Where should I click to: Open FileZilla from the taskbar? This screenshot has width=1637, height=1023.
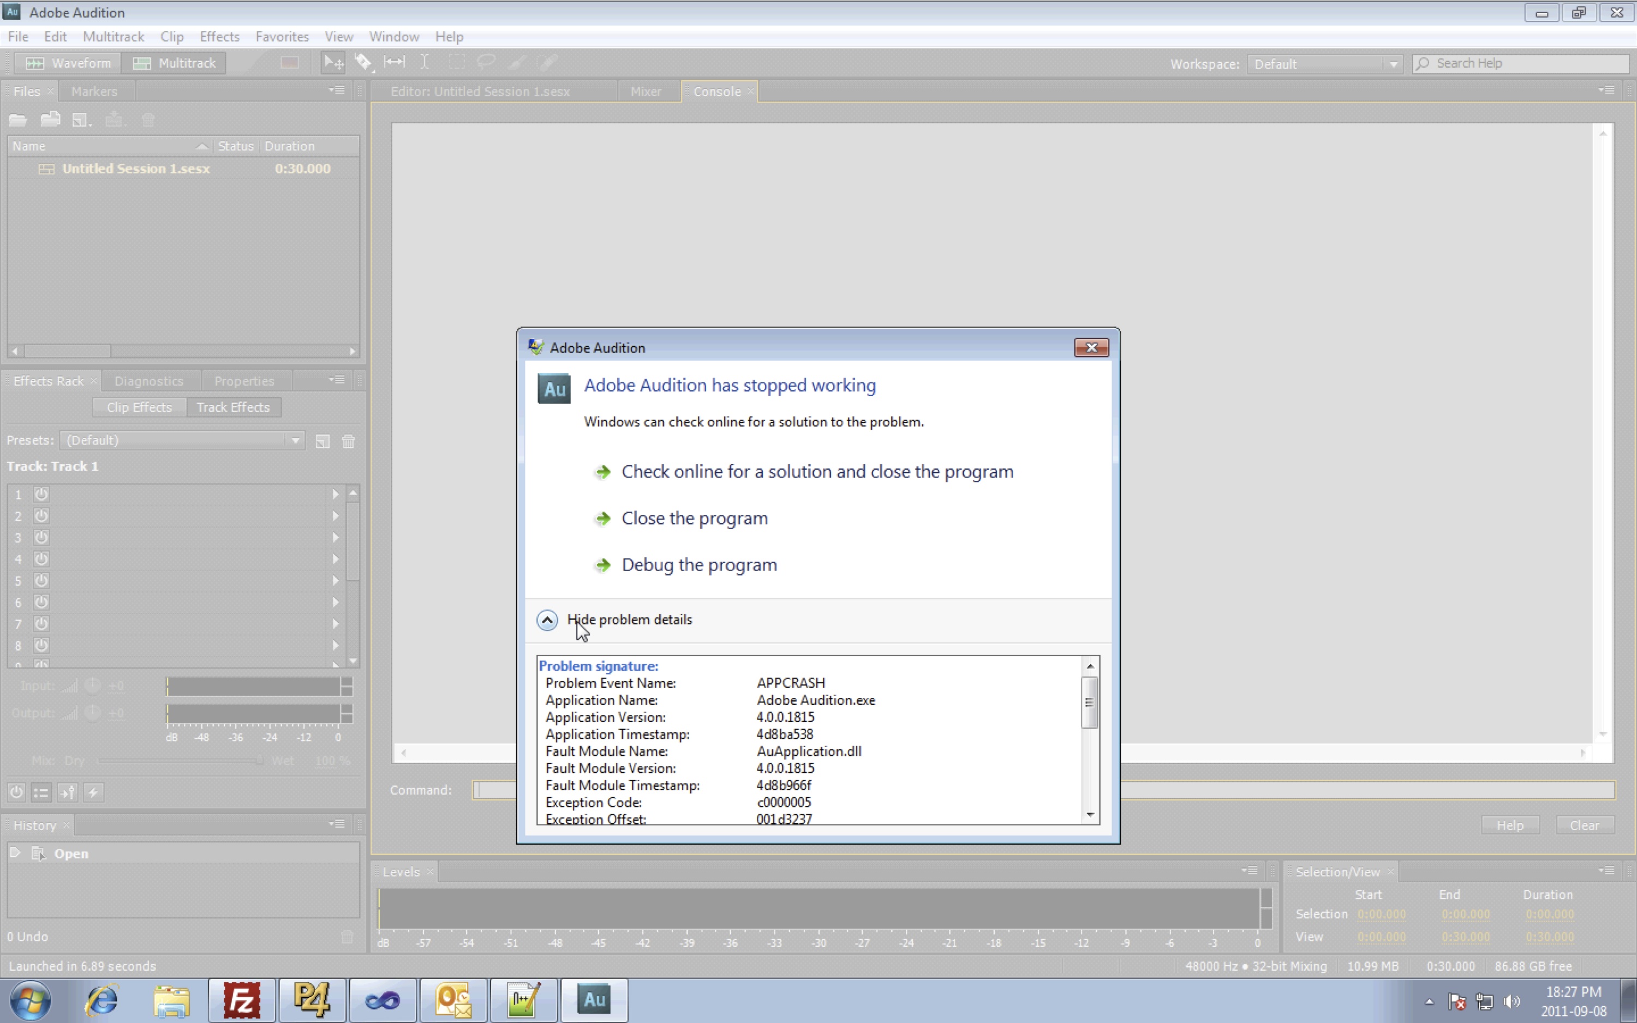(242, 1000)
